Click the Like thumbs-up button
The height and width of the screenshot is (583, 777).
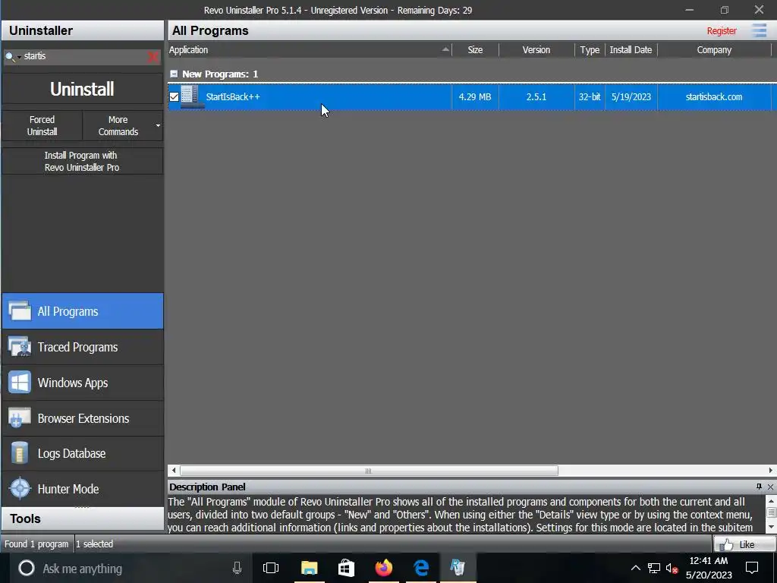tap(744, 544)
